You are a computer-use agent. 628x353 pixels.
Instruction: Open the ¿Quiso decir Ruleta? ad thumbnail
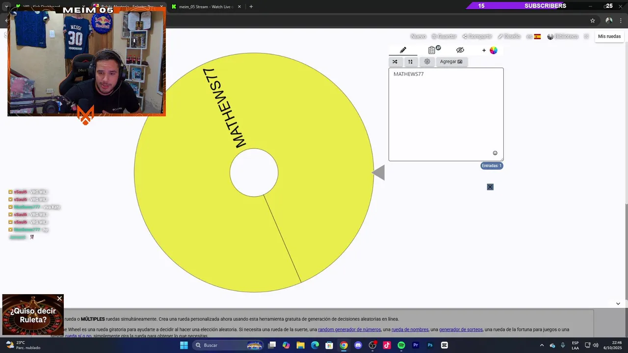tap(32, 315)
